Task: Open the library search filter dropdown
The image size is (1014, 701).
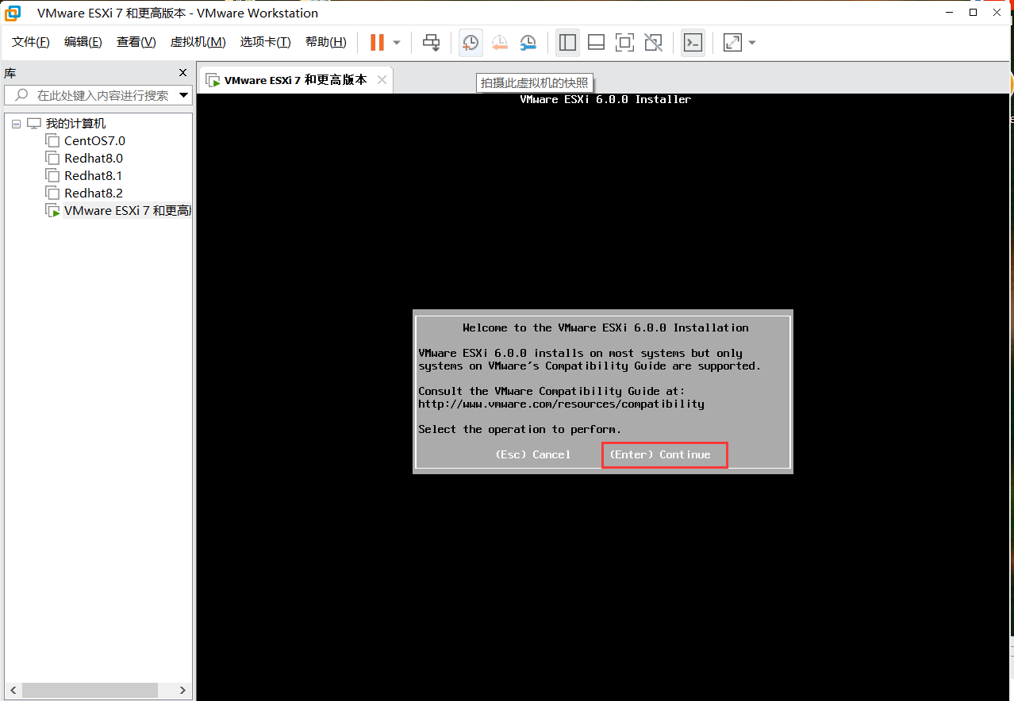Action: pyautogui.click(x=184, y=95)
